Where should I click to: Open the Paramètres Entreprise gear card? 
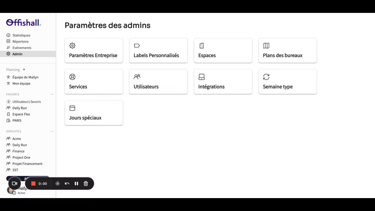(x=93, y=50)
